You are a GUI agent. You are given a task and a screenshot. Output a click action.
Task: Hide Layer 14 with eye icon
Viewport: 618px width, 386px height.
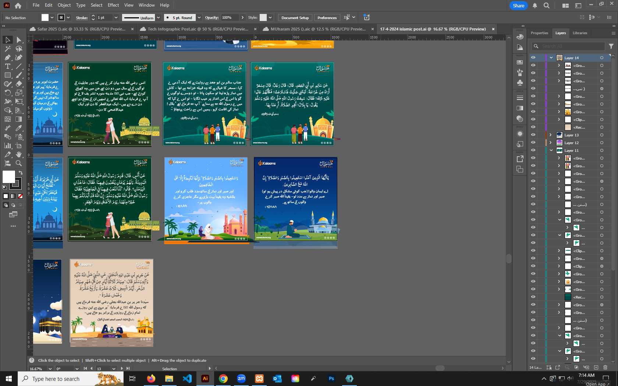(x=533, y=58)
